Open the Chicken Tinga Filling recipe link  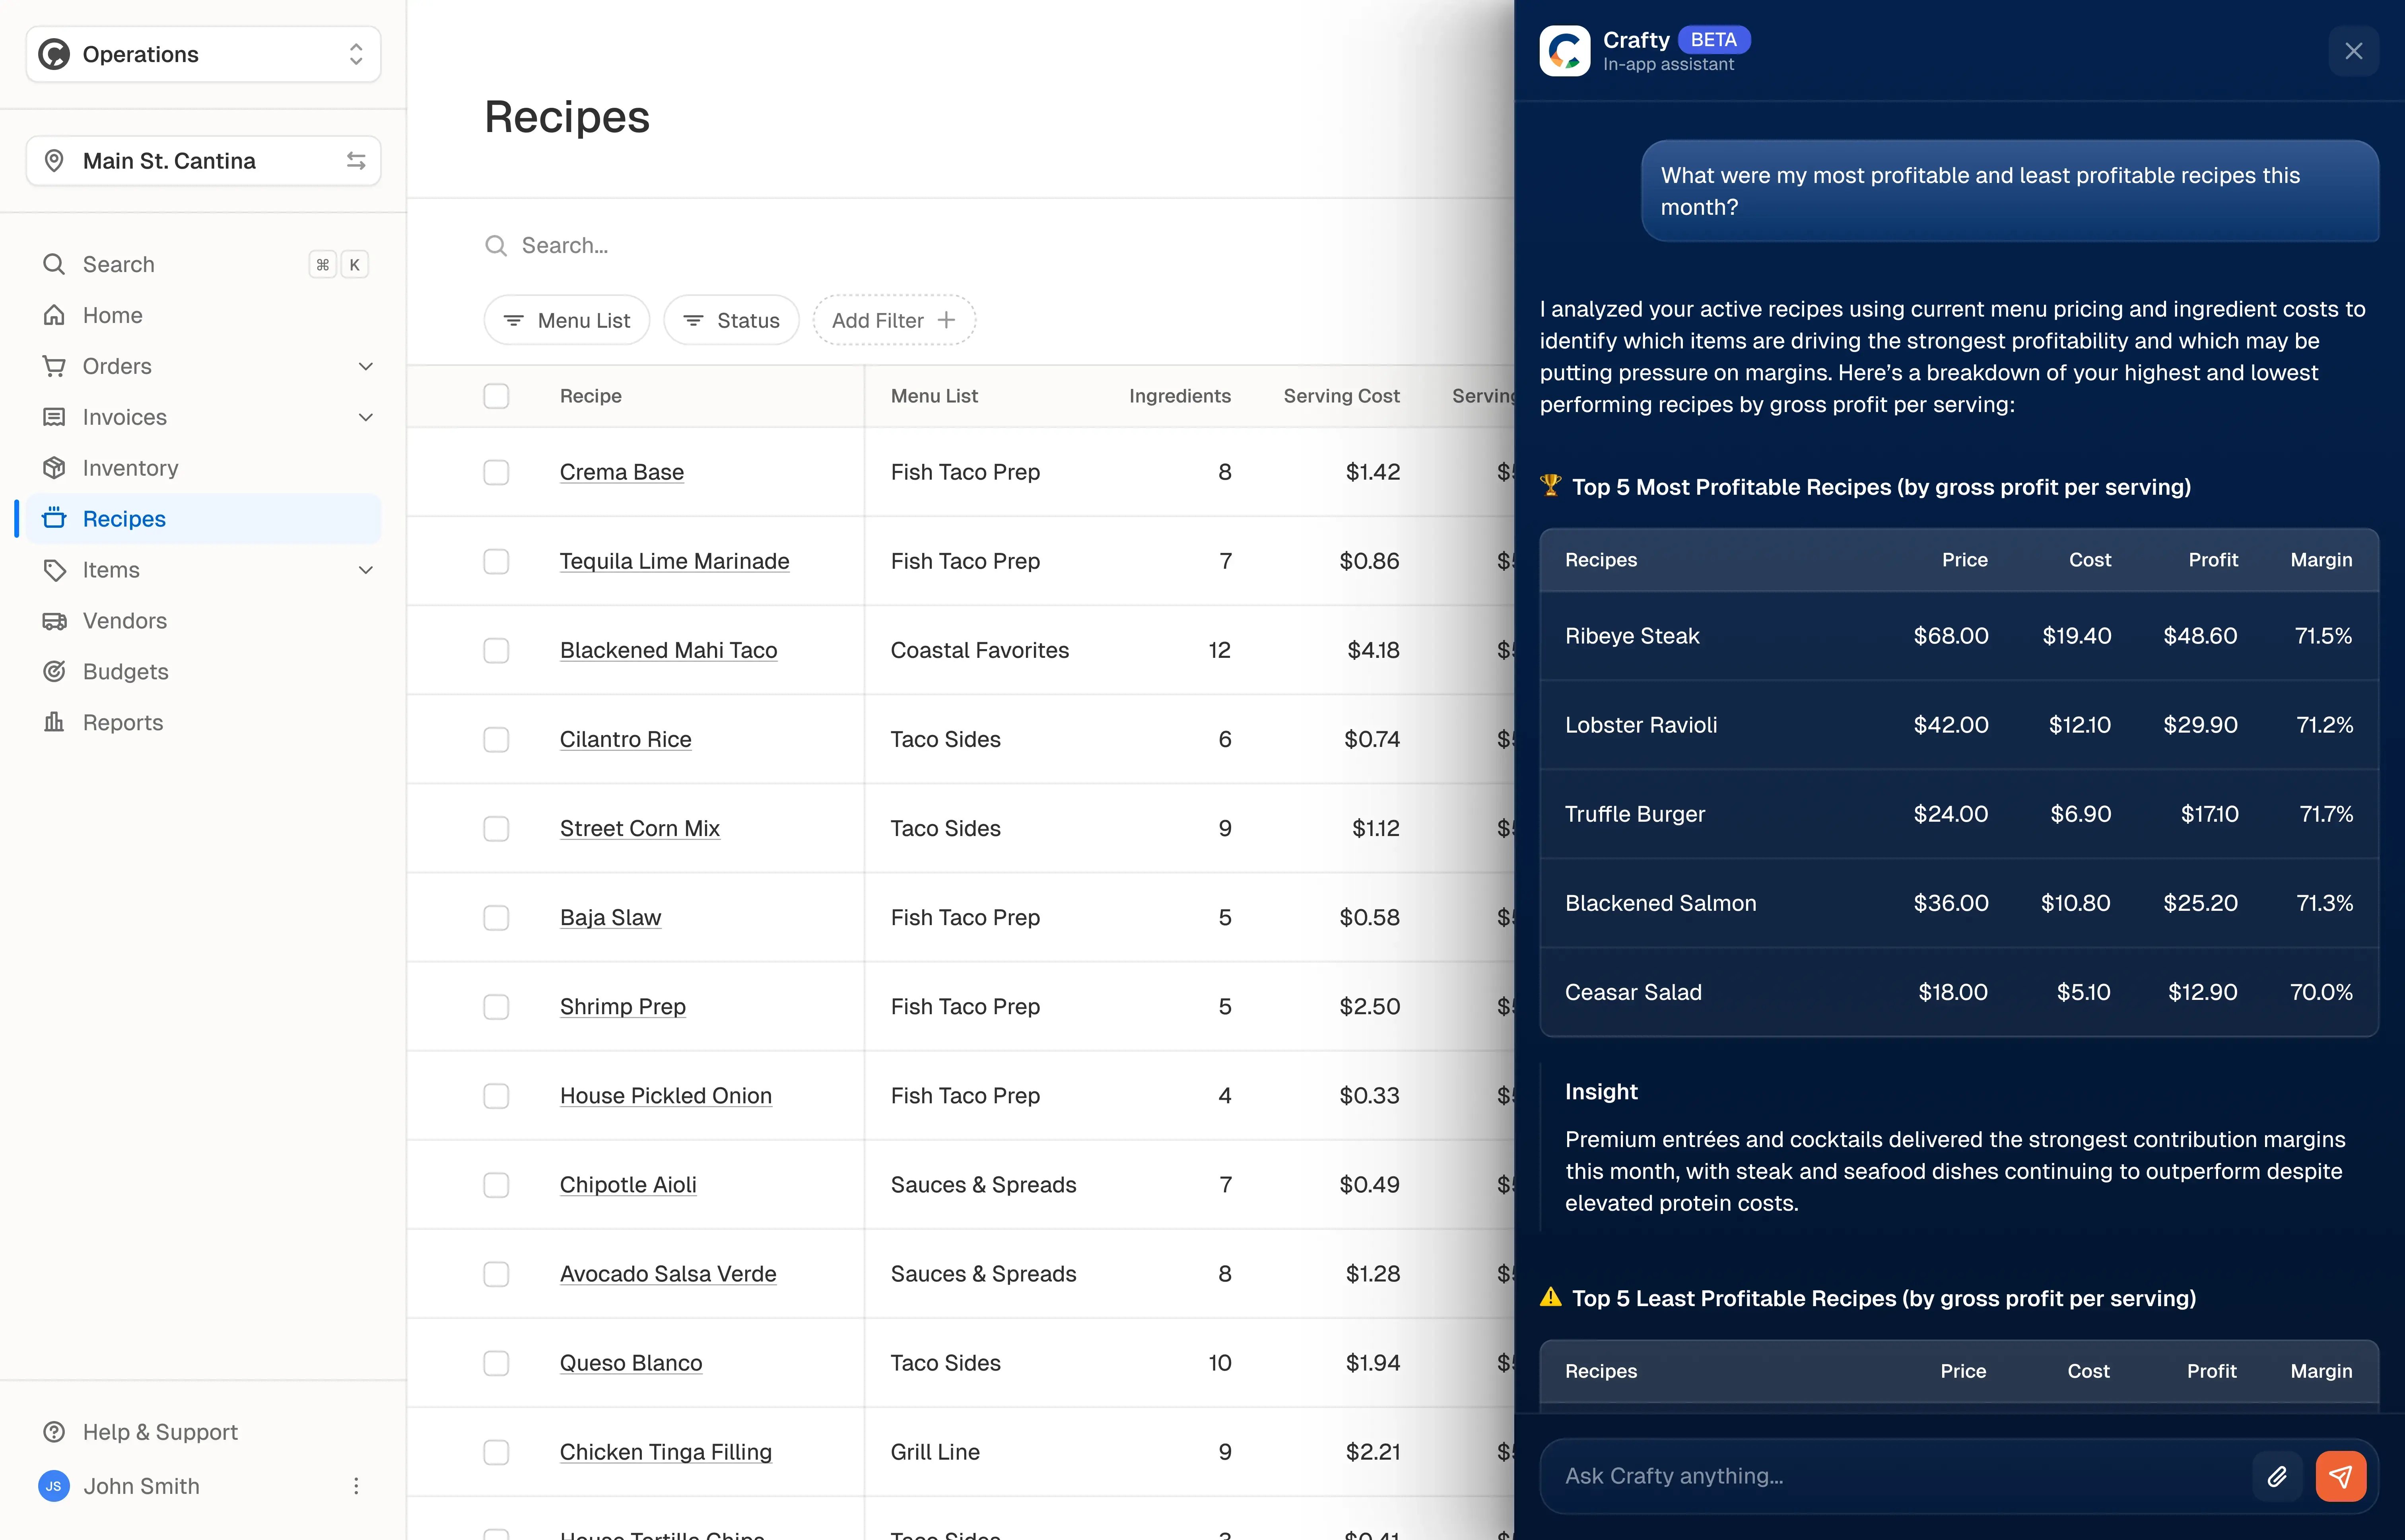click(x=666, y=1452)
